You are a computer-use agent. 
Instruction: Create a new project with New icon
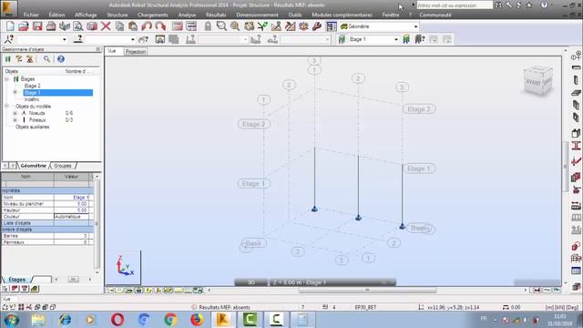(x=10, y=26)
